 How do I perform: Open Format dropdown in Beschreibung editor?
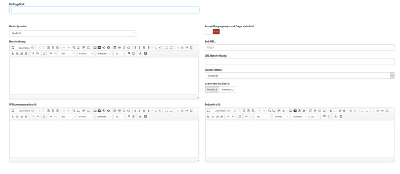pos(86,53)
